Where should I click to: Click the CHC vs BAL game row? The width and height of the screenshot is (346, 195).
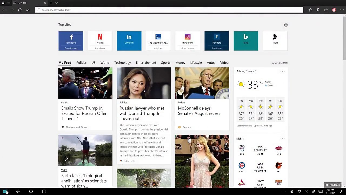click(x=260, y=167)
